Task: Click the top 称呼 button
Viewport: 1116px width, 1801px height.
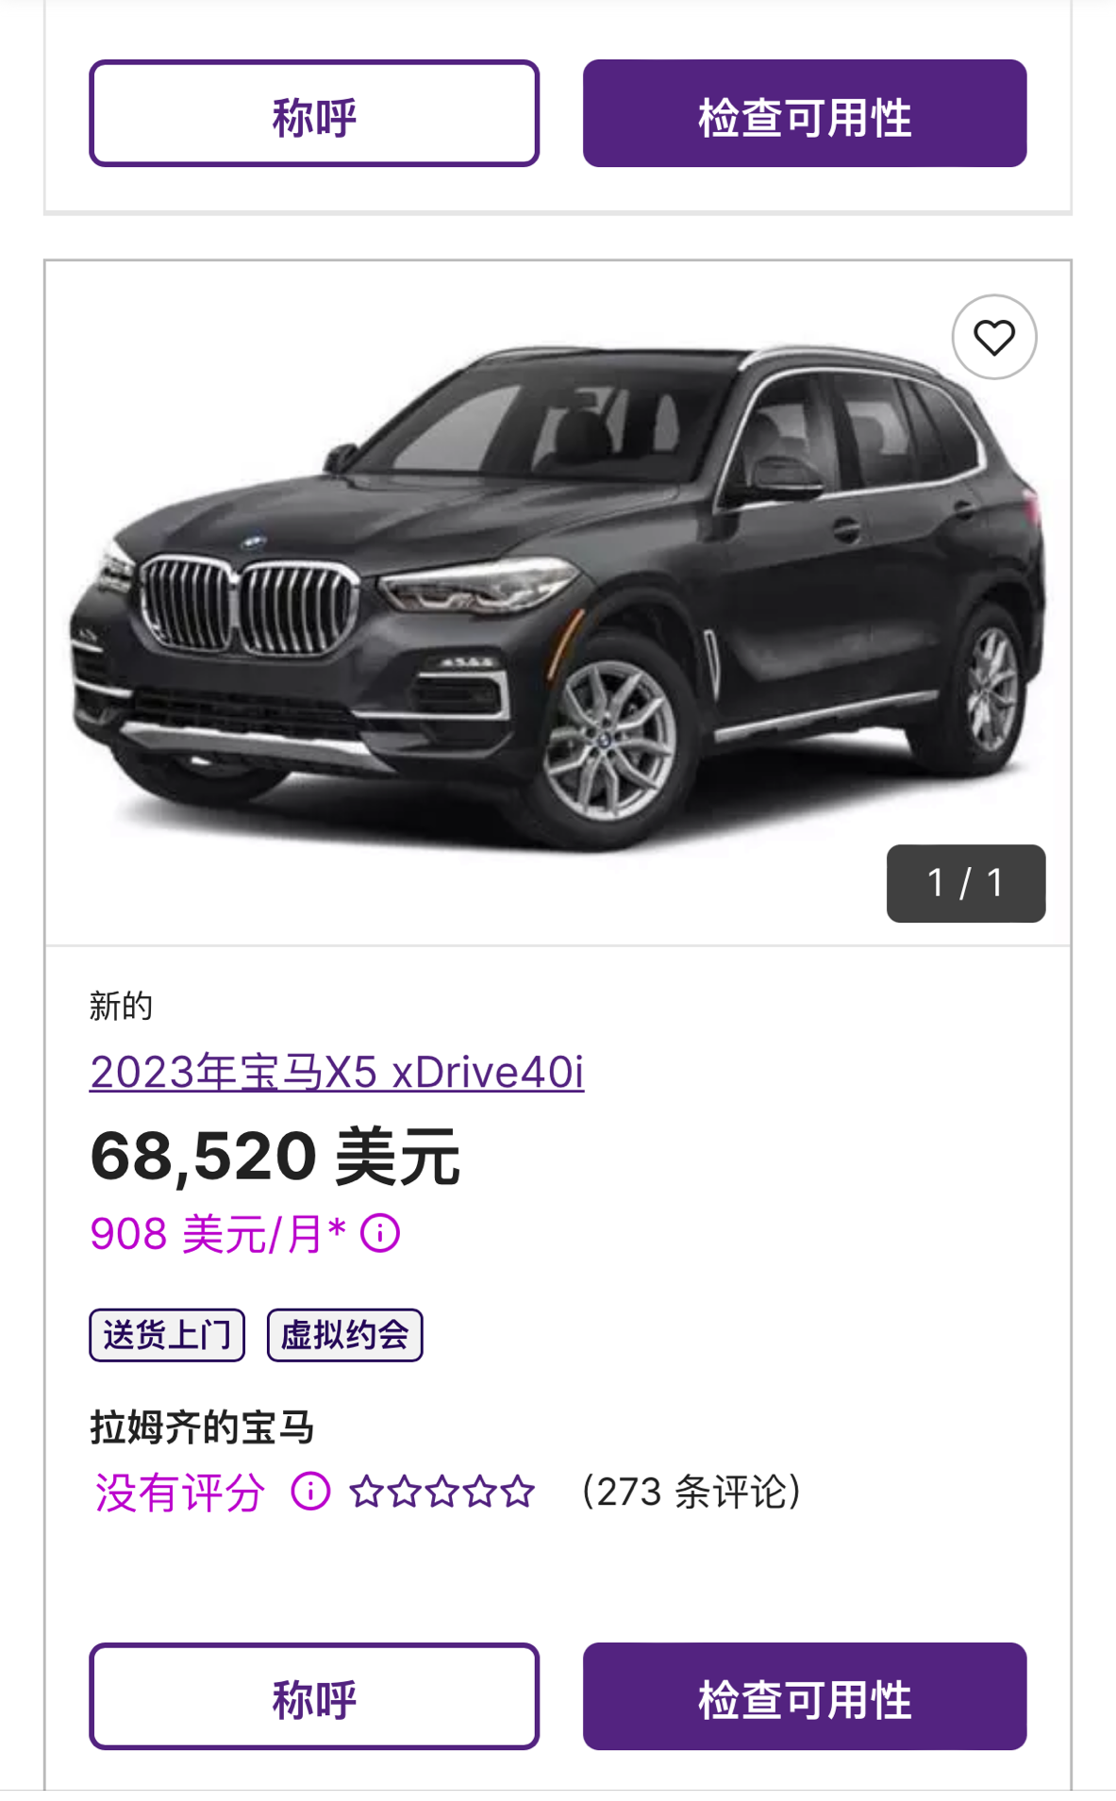Action: click(314, 113)
